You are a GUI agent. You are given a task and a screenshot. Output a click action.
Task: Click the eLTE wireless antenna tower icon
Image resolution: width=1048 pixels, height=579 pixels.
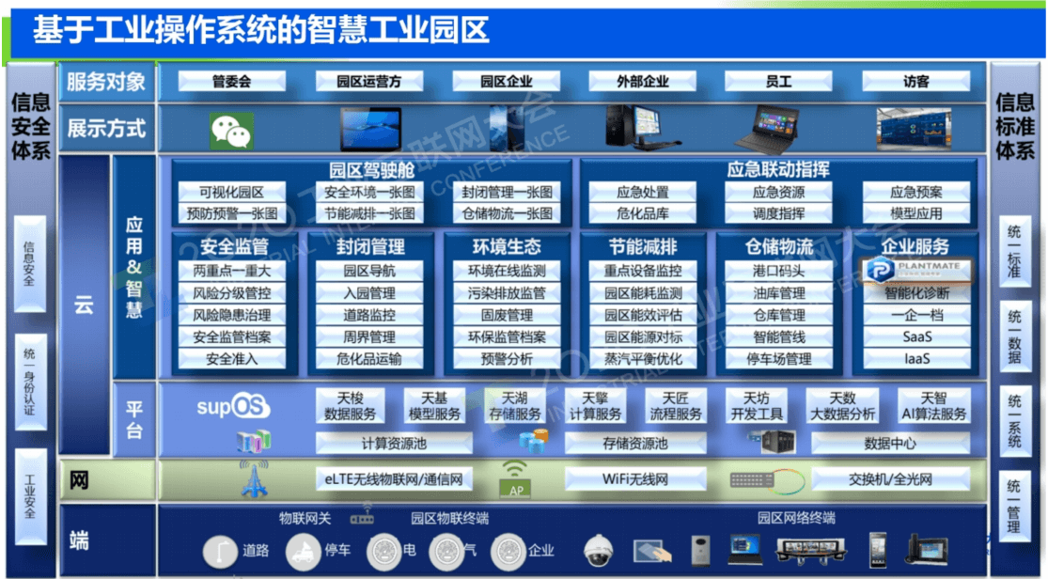pyautogui.click(x=253, y=479)
